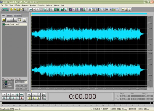Redo edit using toolbar icon
Image resolution: width=154 pixels, height=111 pixels.
tap(34, 9)
